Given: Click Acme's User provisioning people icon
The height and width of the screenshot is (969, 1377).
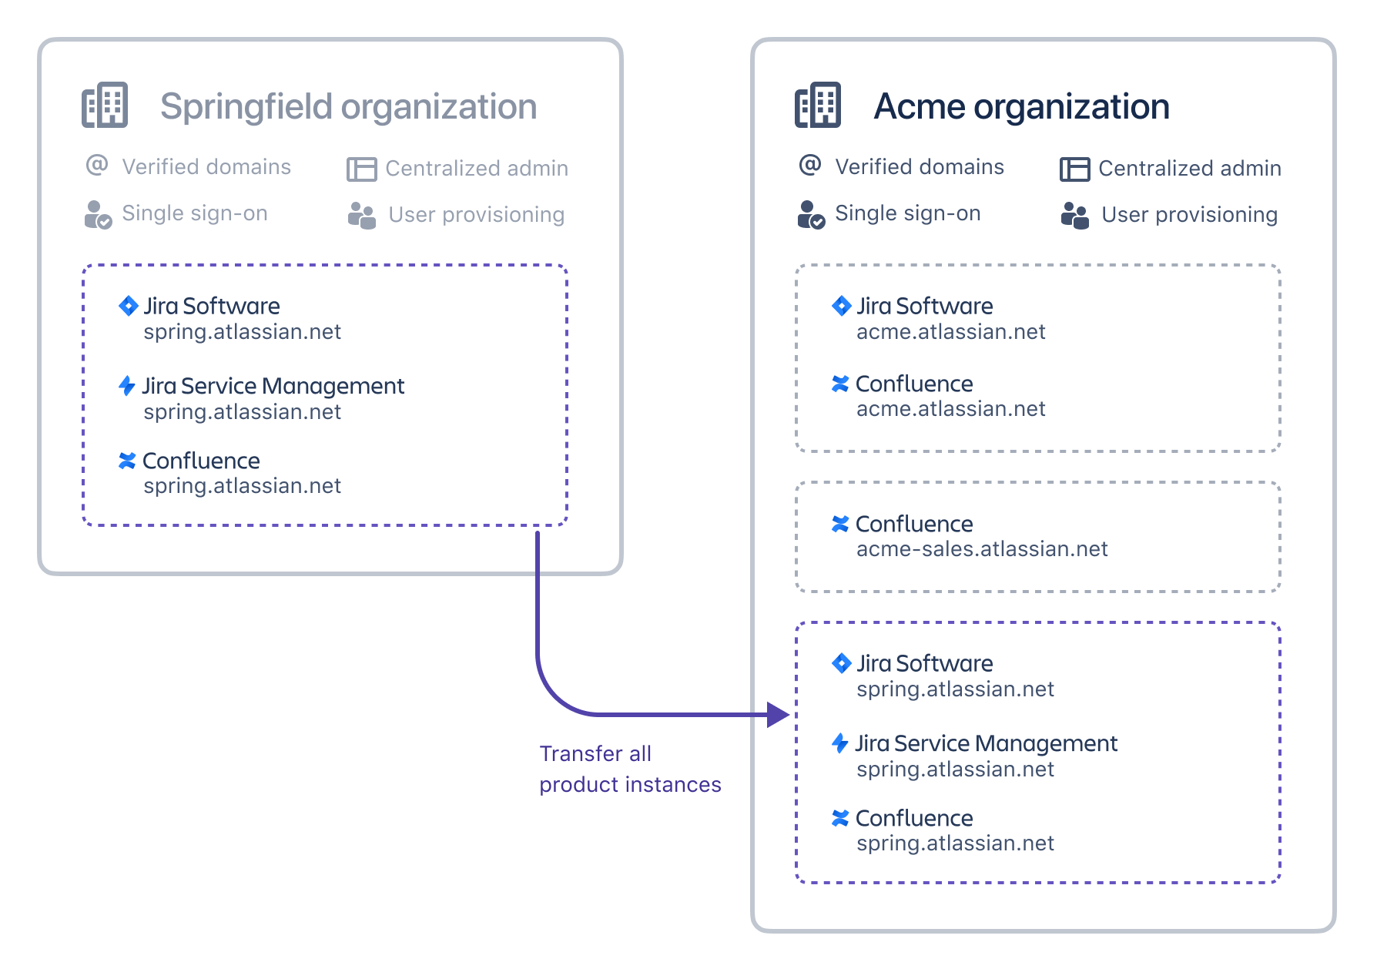Looking at the screenshot, I should click(x=1075, y=216).
